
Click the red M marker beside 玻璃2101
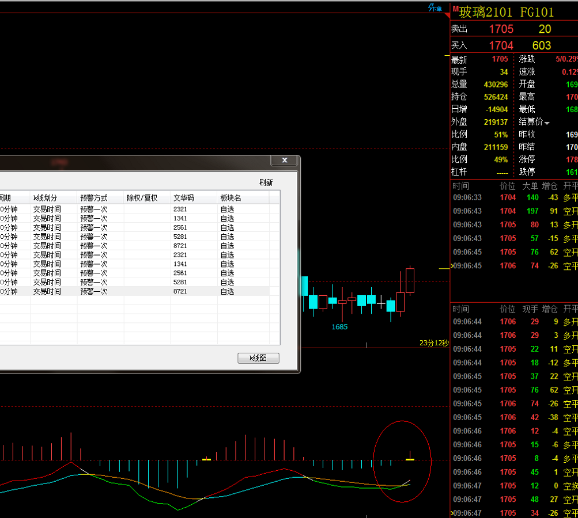(455, 9)
